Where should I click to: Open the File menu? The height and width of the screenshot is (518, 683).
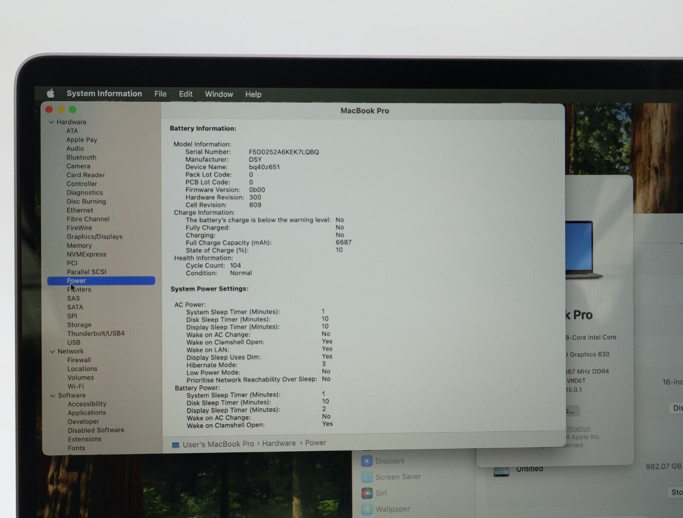[160, 94]
